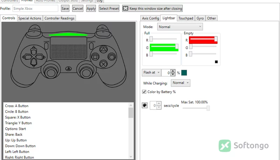Click the L2 trigger on controller image
The width and height of the screenshot is (280, 160).
(35, 28)
